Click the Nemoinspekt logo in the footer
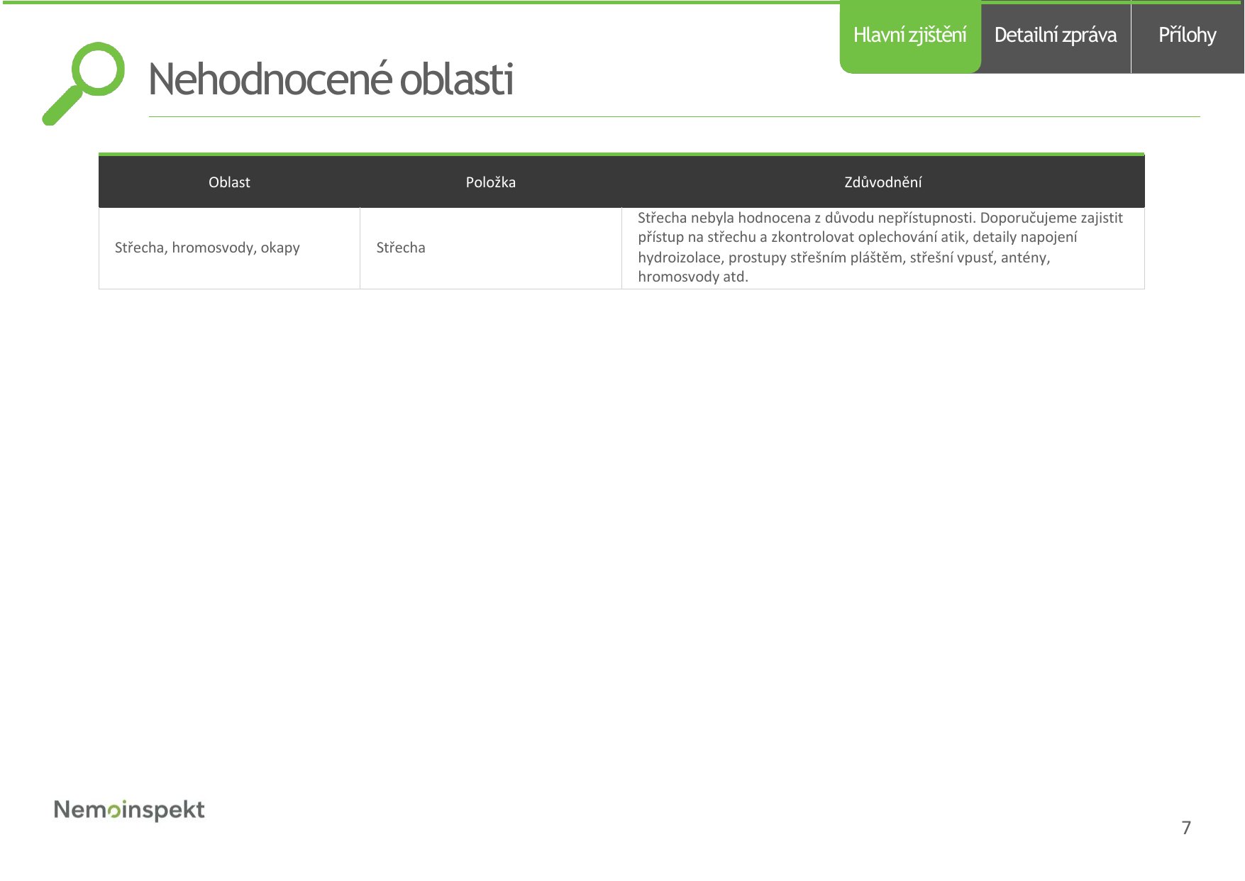The image size is (1245, 881). tap(129, 810)
